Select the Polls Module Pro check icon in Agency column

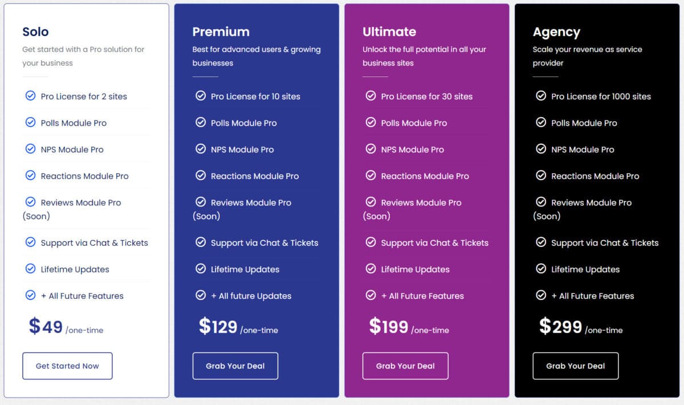541,123
